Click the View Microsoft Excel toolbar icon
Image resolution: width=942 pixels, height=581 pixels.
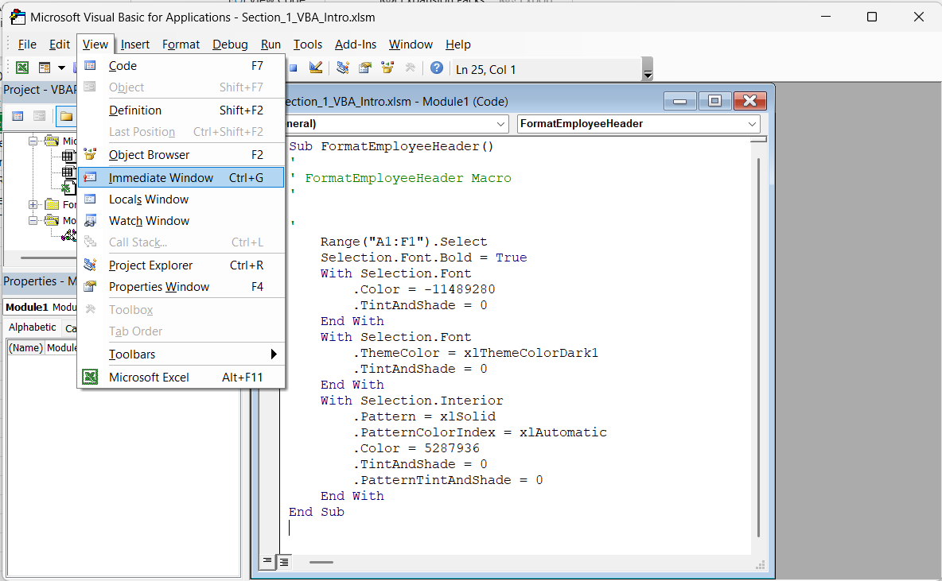pos(22,68)
